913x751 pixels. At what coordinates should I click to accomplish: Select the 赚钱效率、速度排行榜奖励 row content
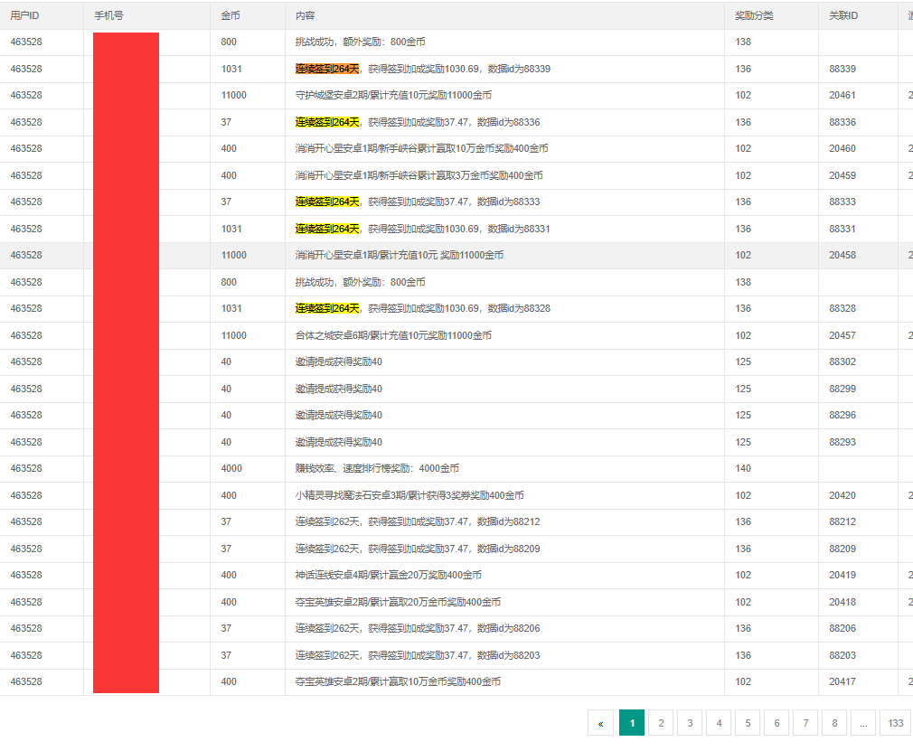(x=377, y=469)
